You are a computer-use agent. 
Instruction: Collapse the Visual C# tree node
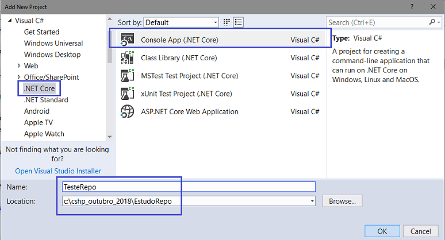point(10,21)
